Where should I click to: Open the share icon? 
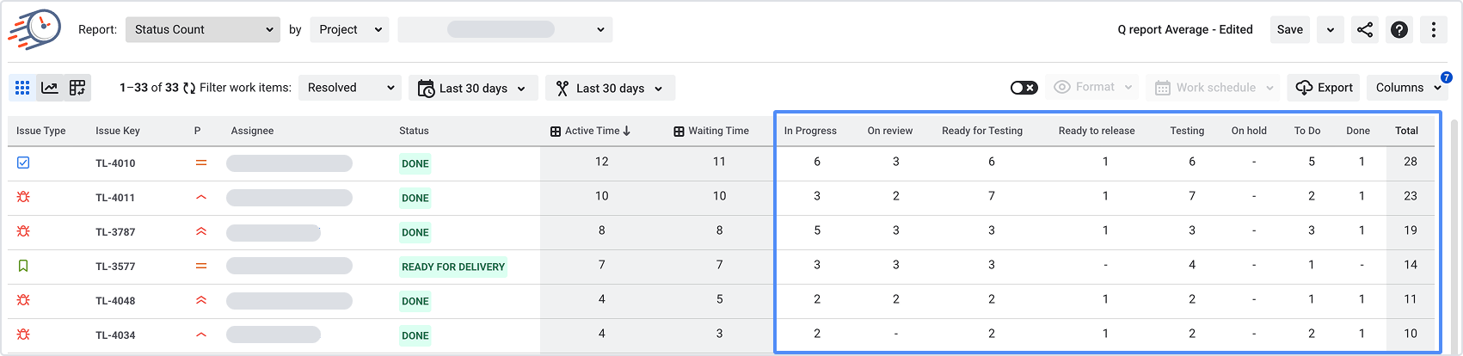1365,29
